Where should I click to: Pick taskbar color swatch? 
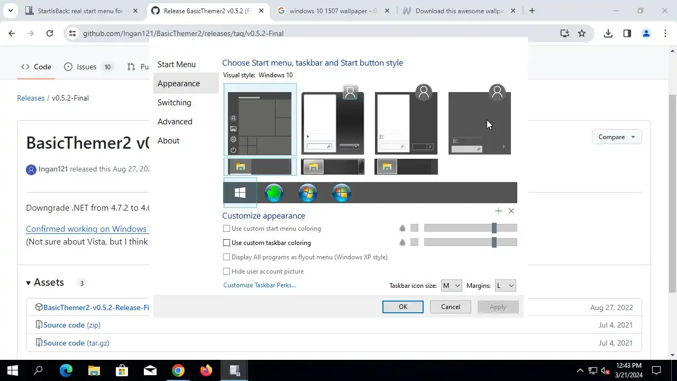(414, 242)
